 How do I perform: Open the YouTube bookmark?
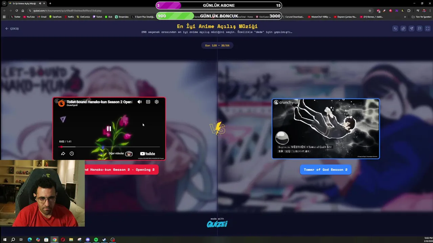tap(29, 17)
